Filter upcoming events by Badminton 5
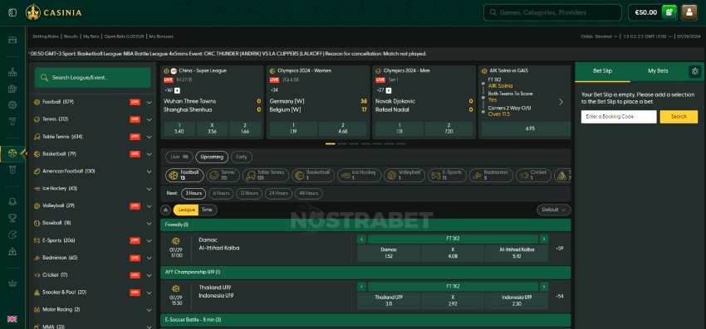The image size is (706, 329). 491,176
